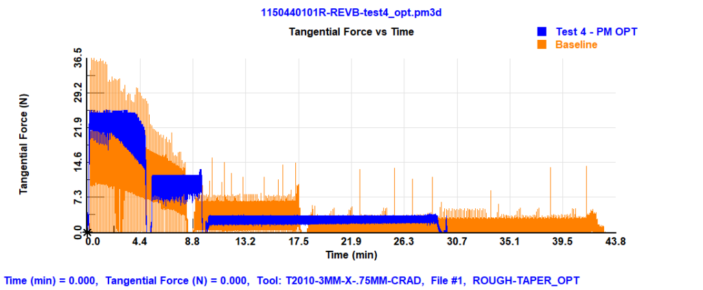Click the 13.2 tick on the time axis
Image resolution: width=703 pixels, height=290 pixels.
point(246,242)
